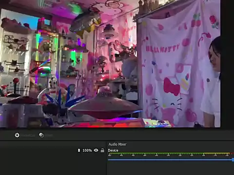Screen dimensions: 234x175
Task: Hide the source using eye icon
Action: click(96, 150)
